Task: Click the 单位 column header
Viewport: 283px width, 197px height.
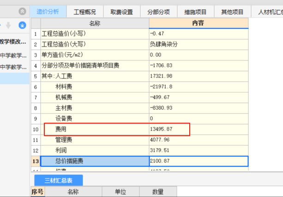Action: (120, 191)
